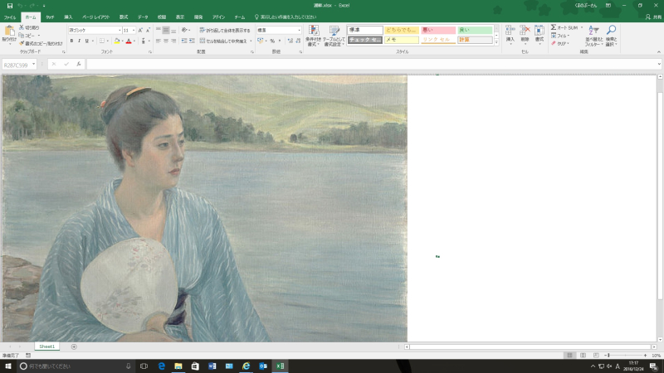Open the font size dropdown showing 11
Viewport: 664px width, 373px height.
point(134,31)
